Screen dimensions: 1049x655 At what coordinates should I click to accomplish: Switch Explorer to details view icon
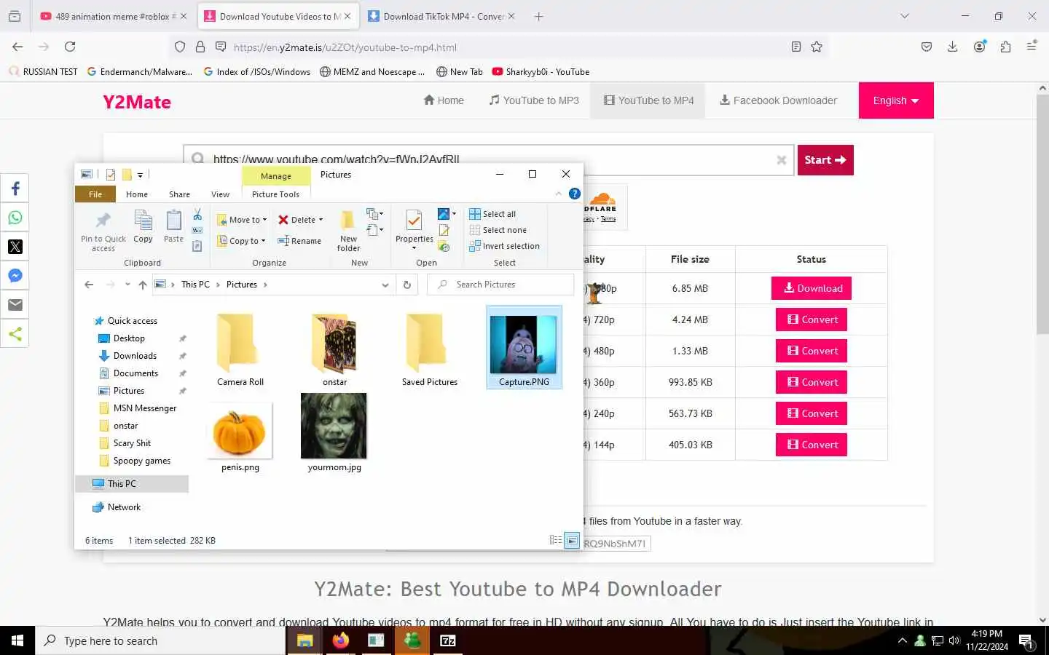[x=556, y=540]
